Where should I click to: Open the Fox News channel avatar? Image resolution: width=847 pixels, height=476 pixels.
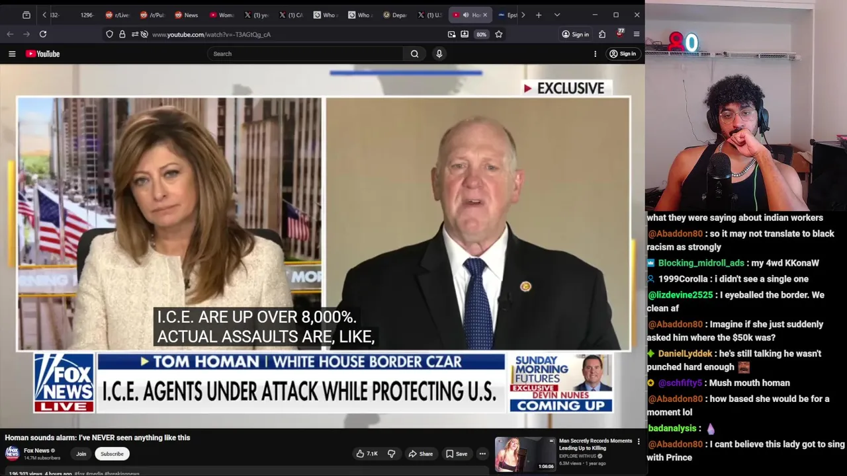(12, 453)
